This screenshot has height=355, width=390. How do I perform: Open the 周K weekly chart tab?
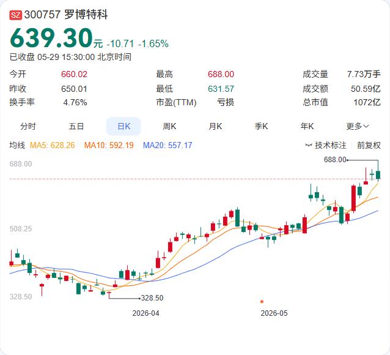point(169,126)
